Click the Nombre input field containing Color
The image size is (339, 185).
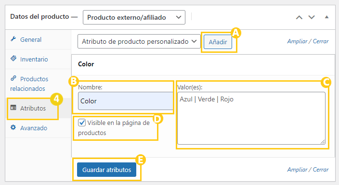point(126,101)
